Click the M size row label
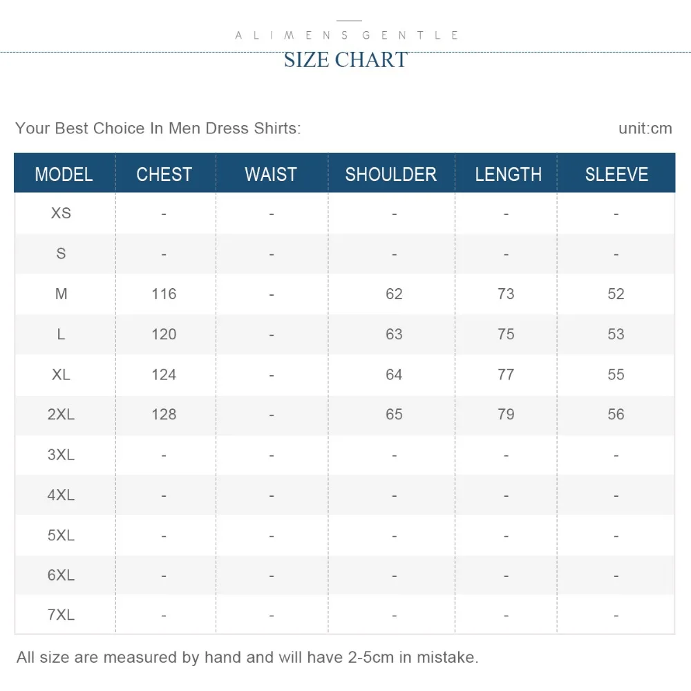Viewport: 691px width, 691px height. pos(61,294)
